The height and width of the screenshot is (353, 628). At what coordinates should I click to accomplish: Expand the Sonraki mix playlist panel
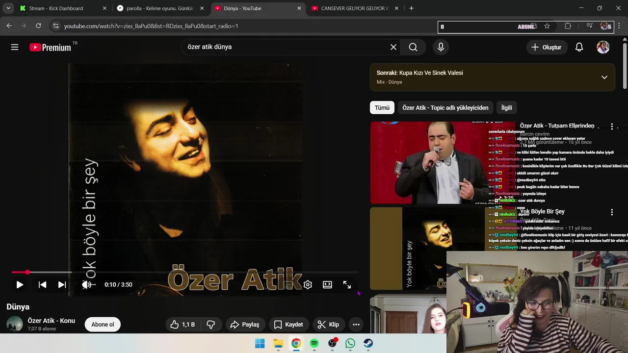pyautogui.click(x=604, y=77)
